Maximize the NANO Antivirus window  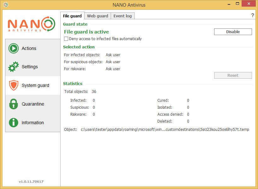point(237,3)
